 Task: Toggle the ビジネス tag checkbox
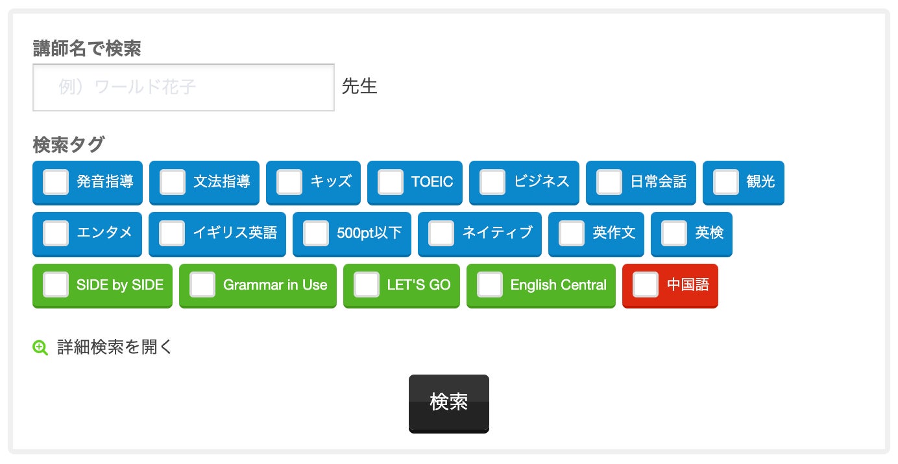coord(492,182)
